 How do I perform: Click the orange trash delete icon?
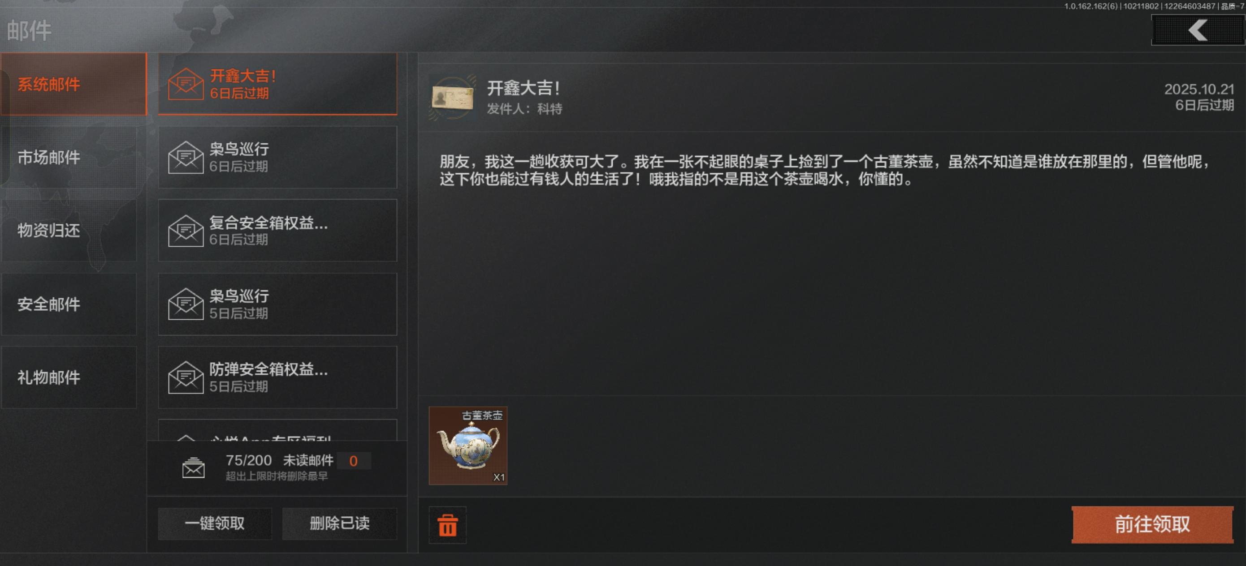(447, 525)
